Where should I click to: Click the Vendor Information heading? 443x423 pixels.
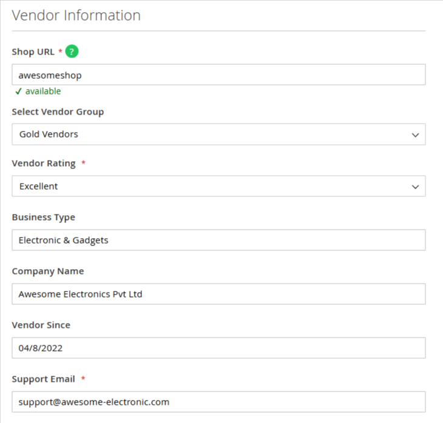(x=76, y=15)
